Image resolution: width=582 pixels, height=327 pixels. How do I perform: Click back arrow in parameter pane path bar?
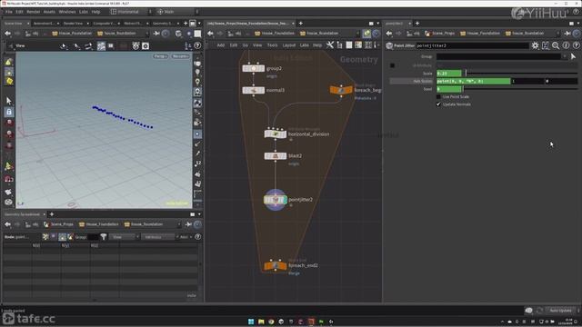pos(388,34)
